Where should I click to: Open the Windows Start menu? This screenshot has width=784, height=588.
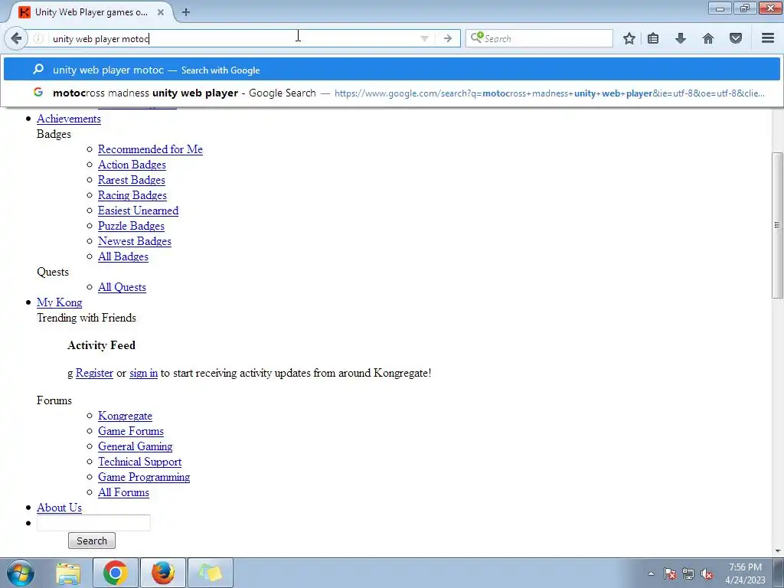[20, 573]
